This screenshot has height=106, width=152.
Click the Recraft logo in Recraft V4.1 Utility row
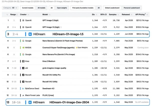[x=23, y=82]
